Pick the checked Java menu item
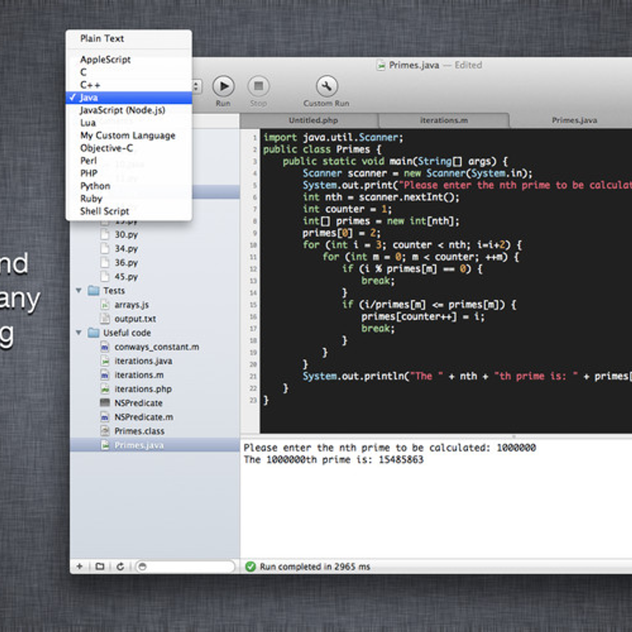 (88, 97)
